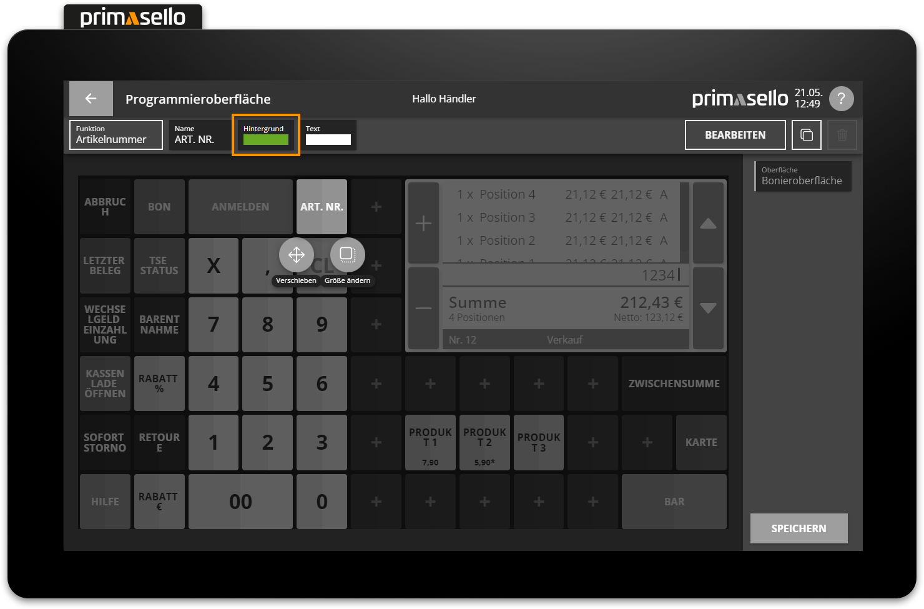Pick the white Text color swatch

[328, 140]
